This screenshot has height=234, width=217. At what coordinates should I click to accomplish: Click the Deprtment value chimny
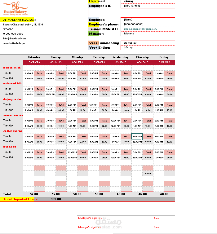148,2
